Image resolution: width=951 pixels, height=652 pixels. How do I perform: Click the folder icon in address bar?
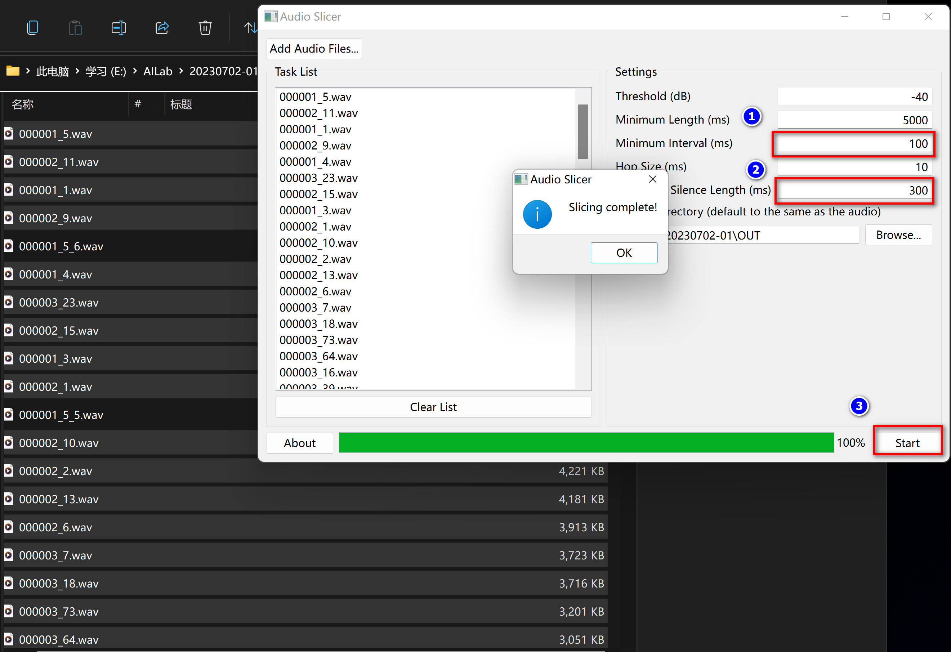pyautogui.click(x=13, y=71)
